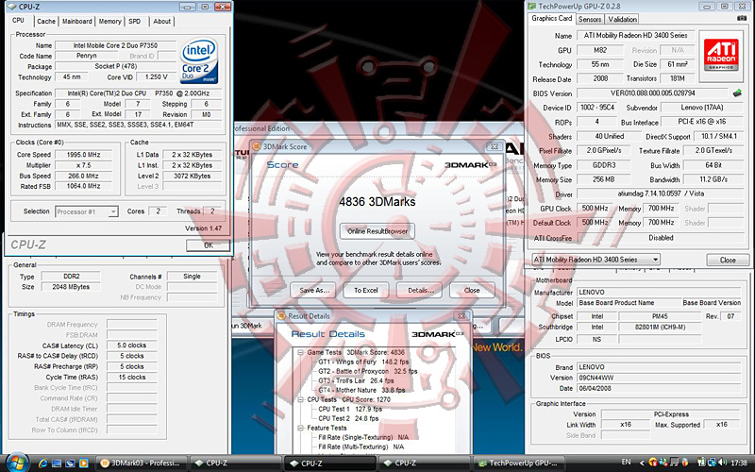Click the ATI CrossFire Disabled value
This screenshot has height=472, width=755.
point(661,238)
